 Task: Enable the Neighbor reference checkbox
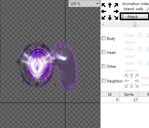tap(103, 81)
